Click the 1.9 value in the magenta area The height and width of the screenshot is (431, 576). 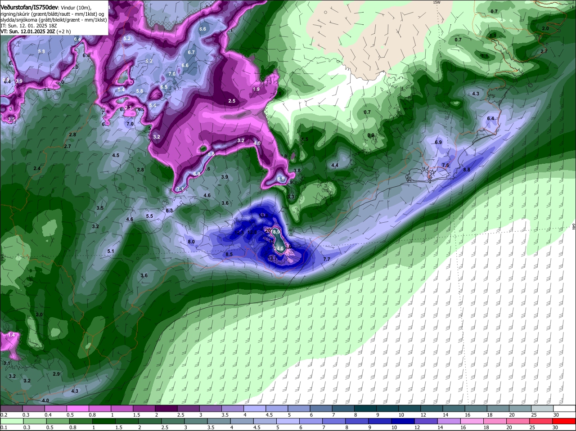point(256,89)
